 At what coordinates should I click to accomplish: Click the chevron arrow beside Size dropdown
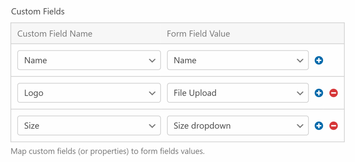pyautogui.click(x=300, y=125)
